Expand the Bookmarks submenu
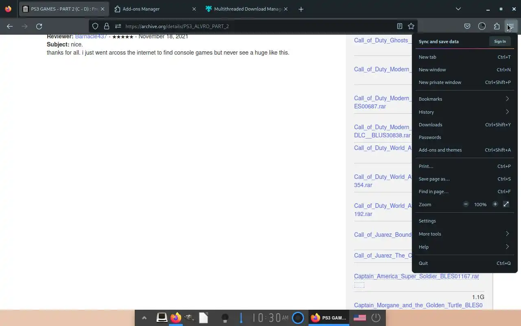The image size is (521, 326). click(464, 99)
